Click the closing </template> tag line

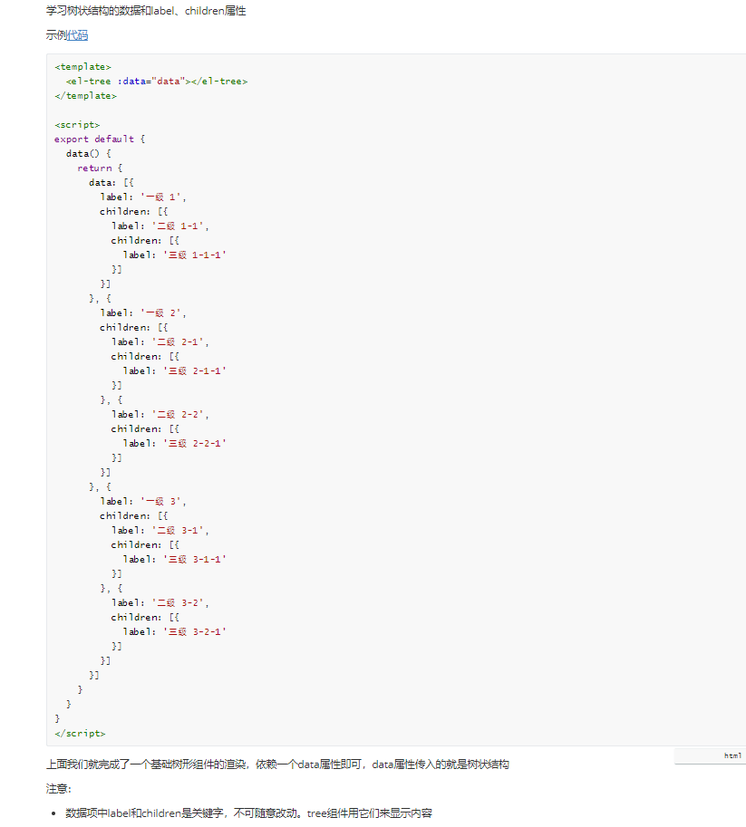[85, 96]
